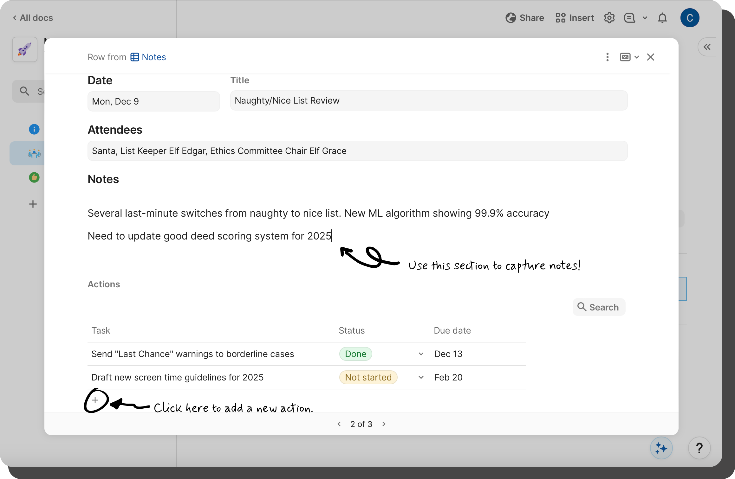Image resolution: width=735 pixels, height=479 pixels.
Task: Click the Share button
Action: (525, 18)
